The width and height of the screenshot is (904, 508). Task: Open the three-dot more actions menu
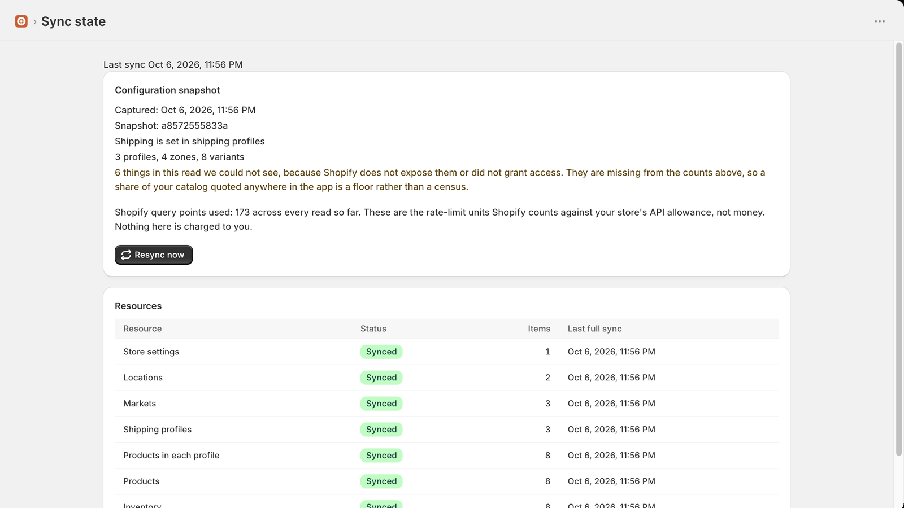[880, 21]
